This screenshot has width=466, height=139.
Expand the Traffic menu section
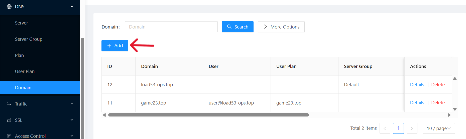(x=72, y=104)
